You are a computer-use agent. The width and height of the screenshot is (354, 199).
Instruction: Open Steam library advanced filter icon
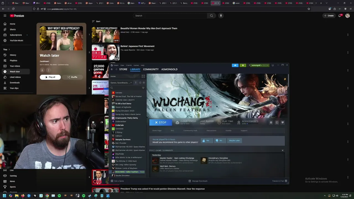143,88
